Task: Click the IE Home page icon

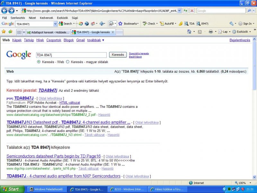Action: [x=189, y=32]
